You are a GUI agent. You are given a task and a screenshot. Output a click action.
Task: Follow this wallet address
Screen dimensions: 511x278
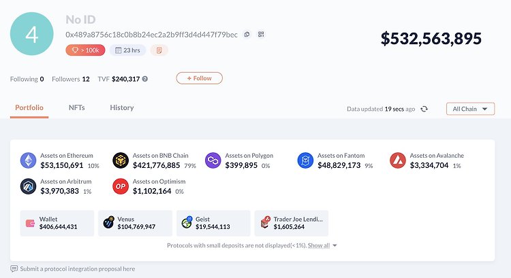click(200, 78)
